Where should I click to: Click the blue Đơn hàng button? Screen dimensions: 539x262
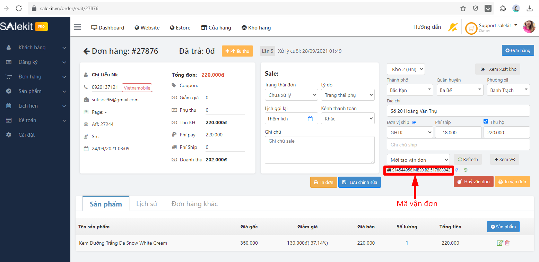click(x=518, y=50)
